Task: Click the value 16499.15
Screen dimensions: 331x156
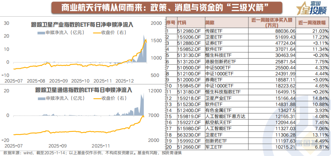Action: tap(285, 92)
